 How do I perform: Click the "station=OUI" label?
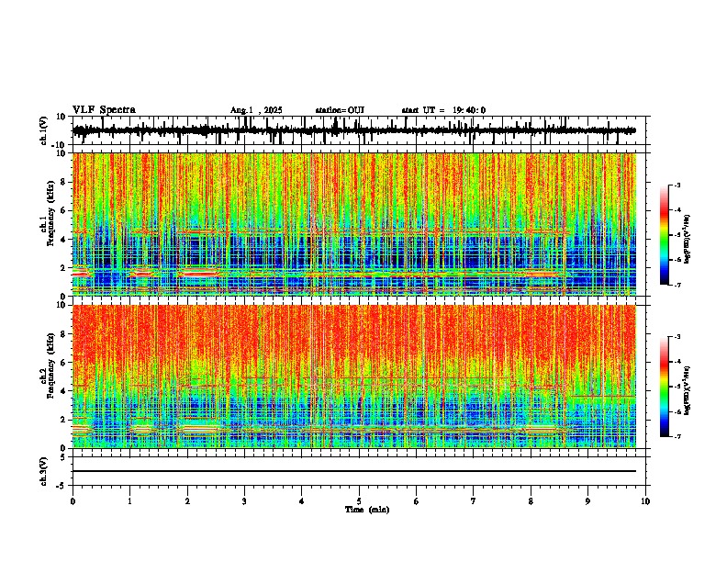[340, 110]
